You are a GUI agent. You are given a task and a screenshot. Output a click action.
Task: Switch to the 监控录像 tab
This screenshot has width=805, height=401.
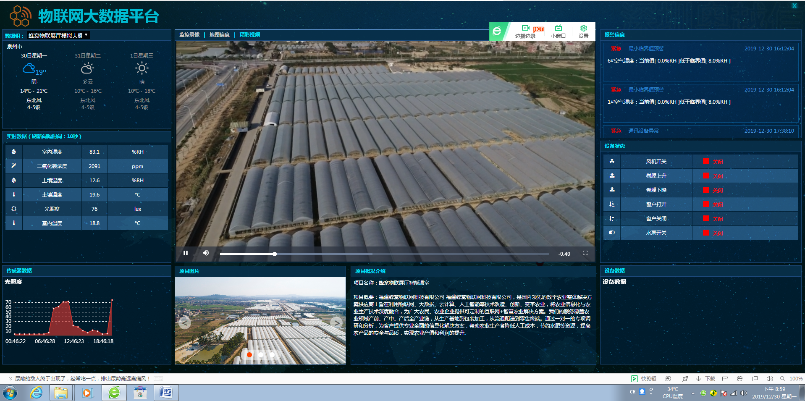[x=189, y=35]
